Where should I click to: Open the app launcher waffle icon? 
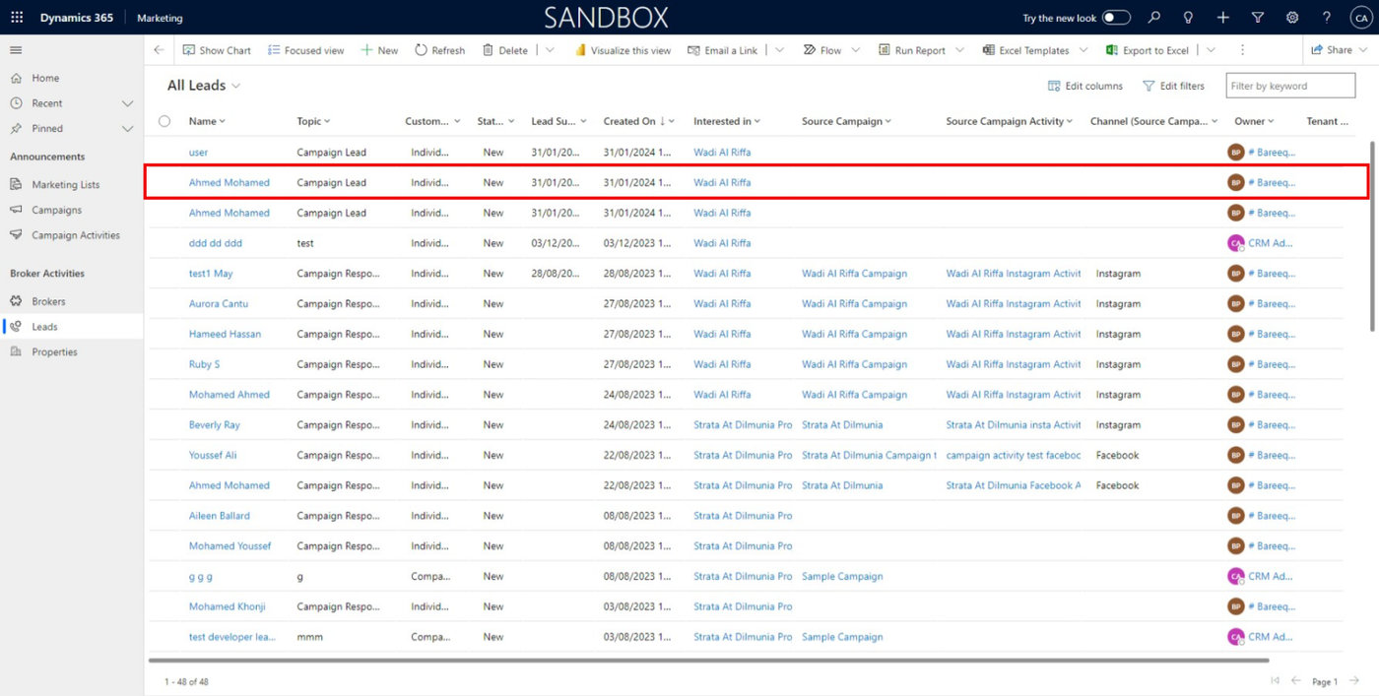17,18
